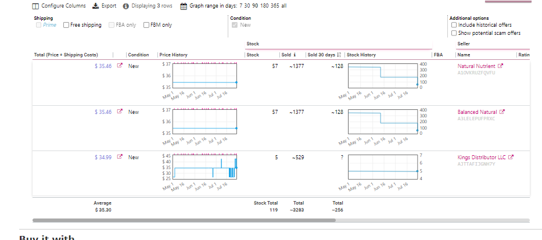Set graph range to 90 days

256,6
